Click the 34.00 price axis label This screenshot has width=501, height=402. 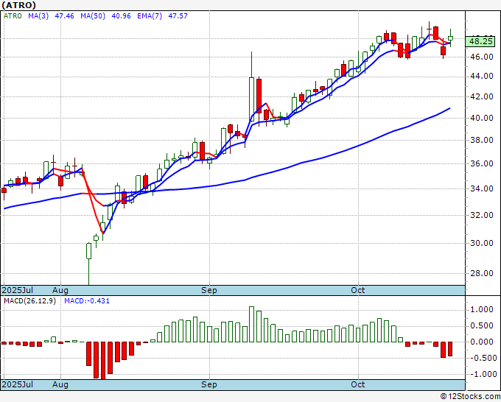click(482, 188)
